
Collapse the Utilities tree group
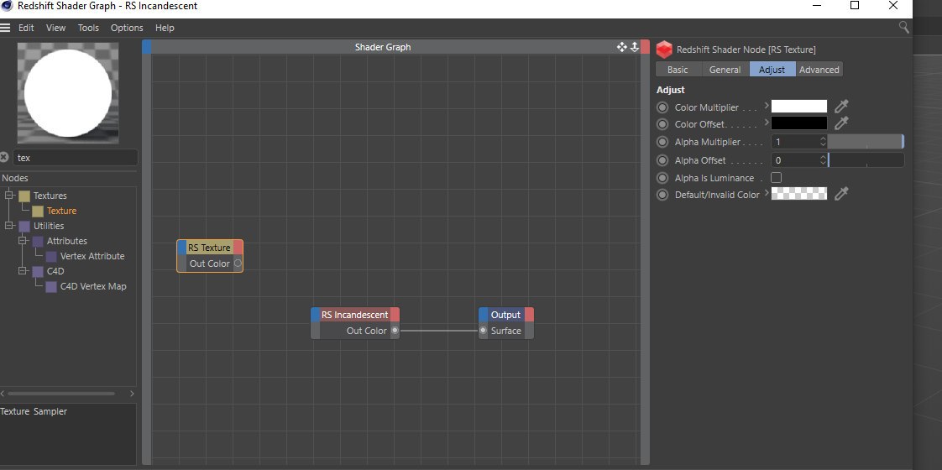[9, 226]
